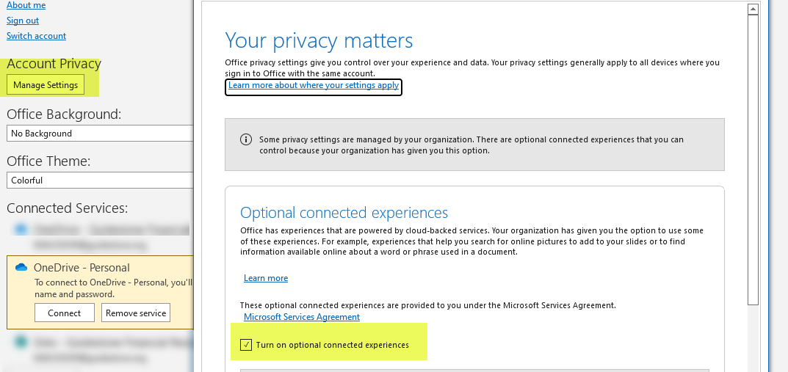Select the OneDrive - Personal service entry
This screenshot has height=372, width=788.
[100, 292]
